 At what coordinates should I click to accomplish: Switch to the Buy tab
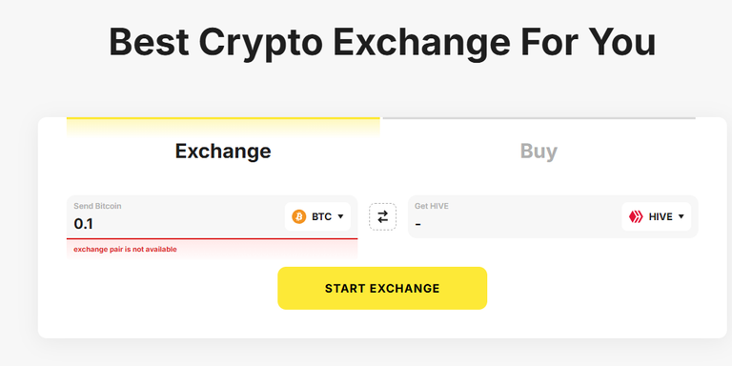point(539,151)
